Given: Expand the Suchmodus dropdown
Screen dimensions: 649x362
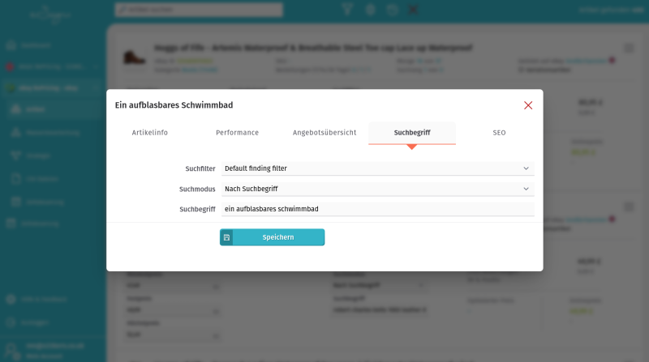Looking at the screenshot, I should click(377, 189).
